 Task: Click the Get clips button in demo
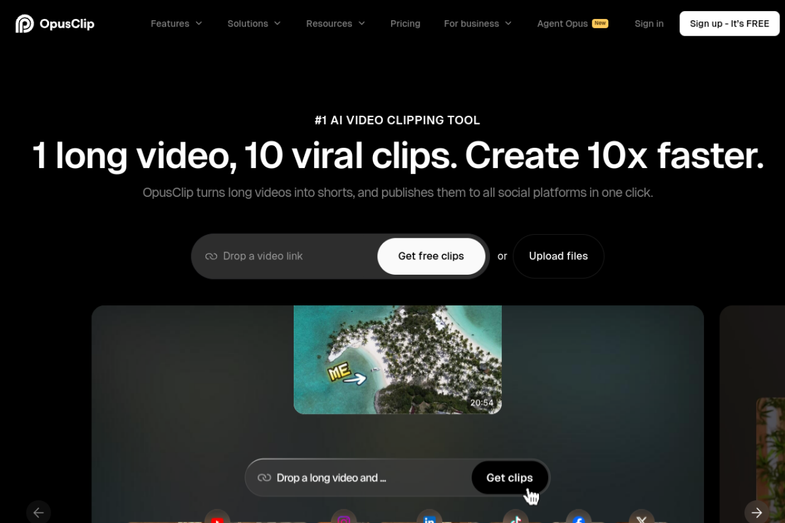coord(510,478)
